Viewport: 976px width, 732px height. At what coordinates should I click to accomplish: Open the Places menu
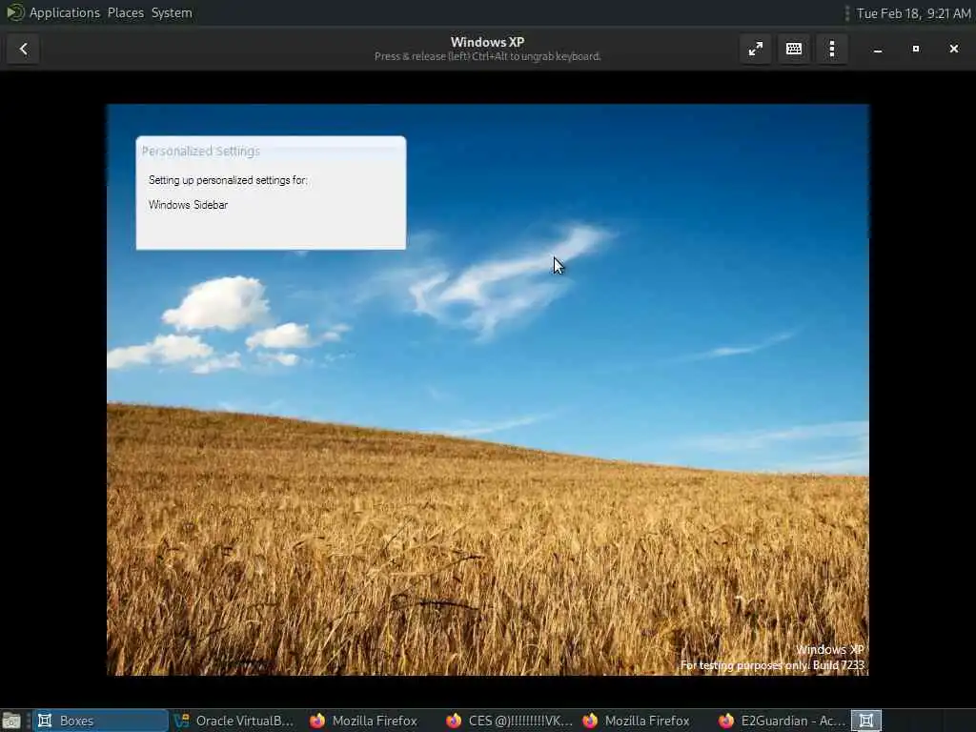(x=125, y=12)
